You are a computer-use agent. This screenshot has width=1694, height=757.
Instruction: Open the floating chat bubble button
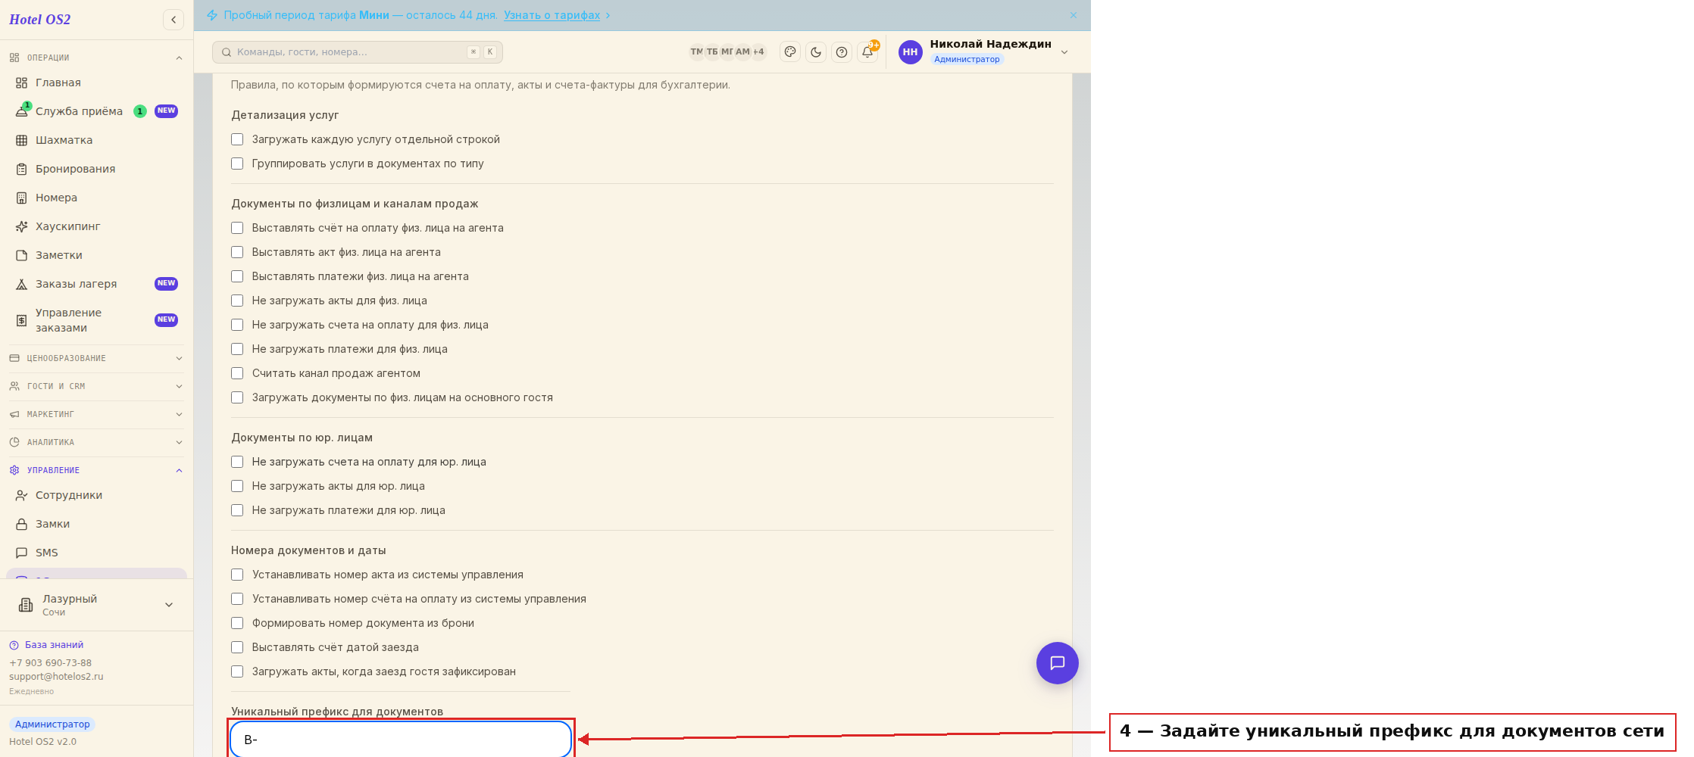(1057, 663)
